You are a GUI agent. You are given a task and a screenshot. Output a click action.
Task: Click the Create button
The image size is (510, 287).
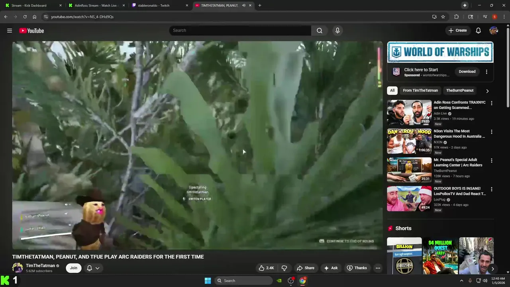tap(457, 31)
